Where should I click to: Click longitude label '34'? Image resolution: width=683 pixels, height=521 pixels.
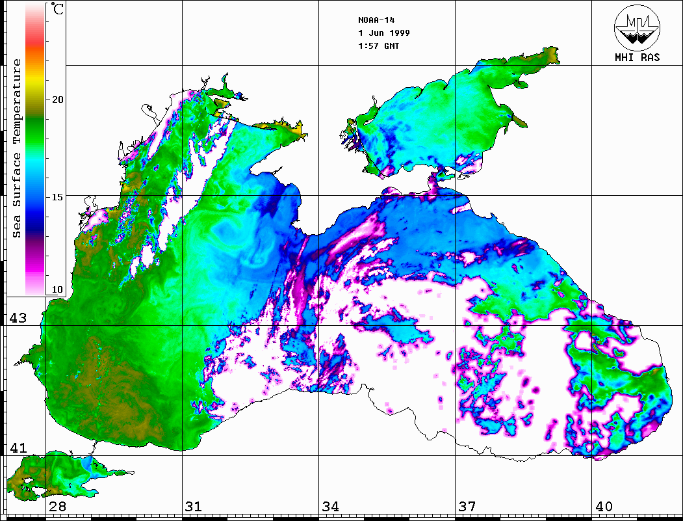330,507
